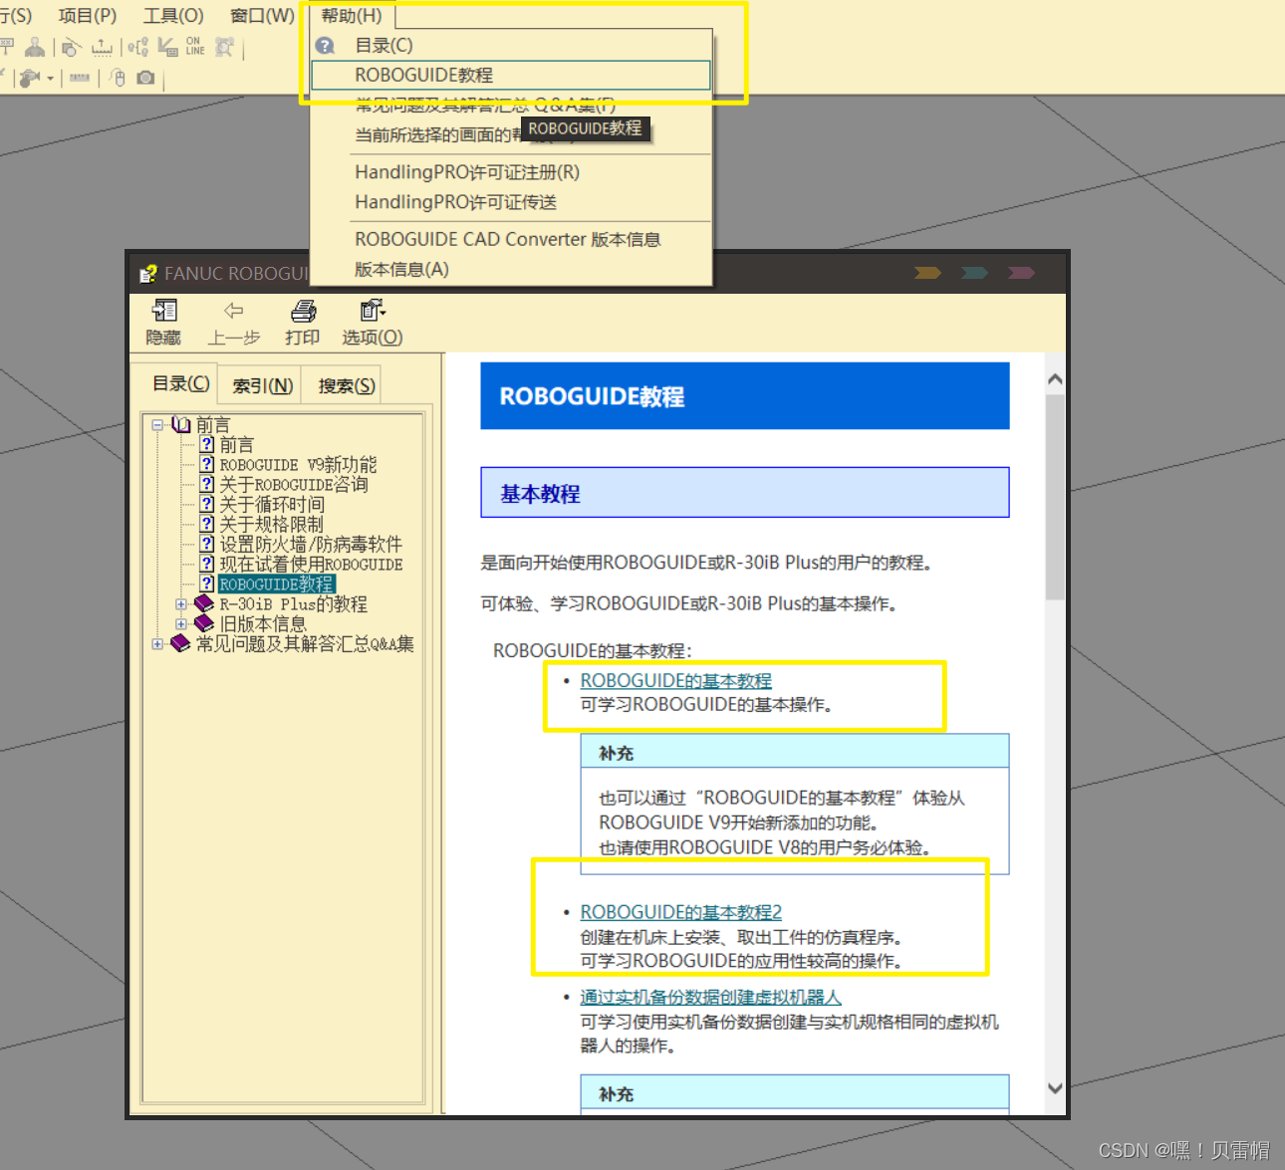
Task: Select 关于循环时间 tree item
Action: point(272,505)
